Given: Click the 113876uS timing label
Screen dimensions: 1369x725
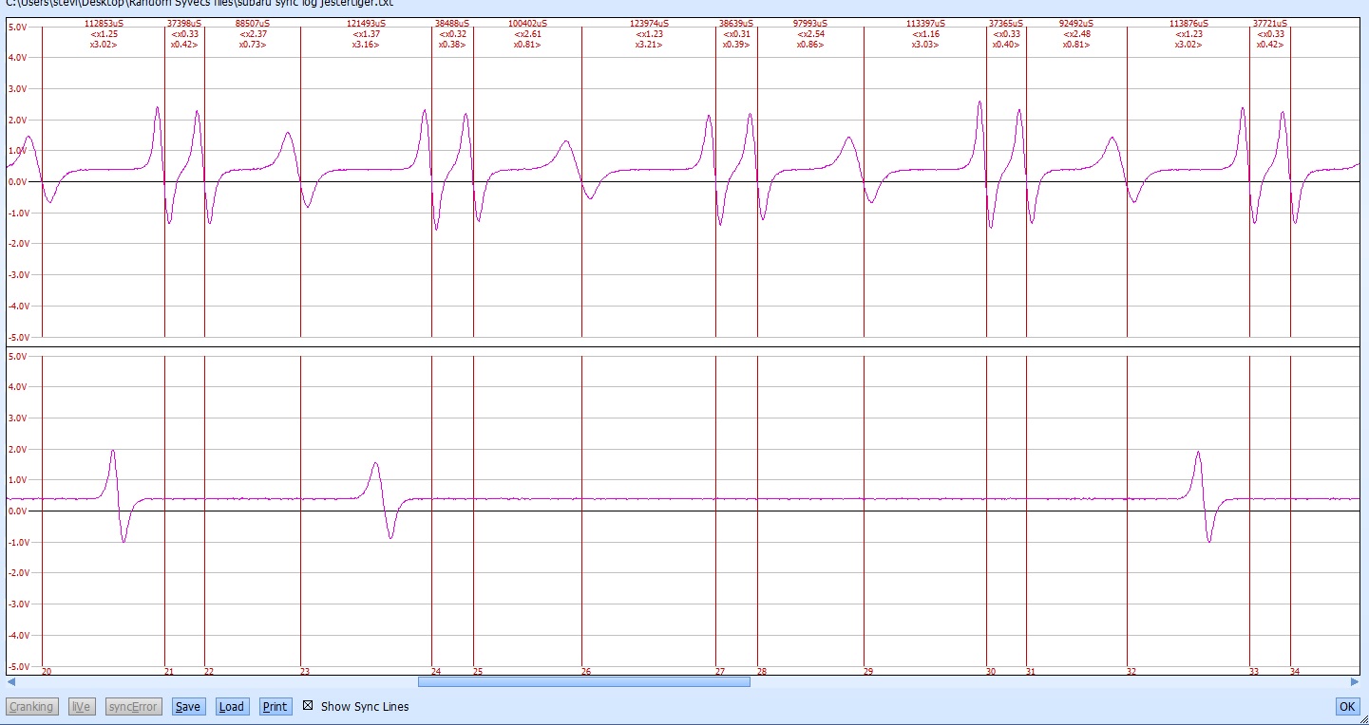Looking at the screenshot, I should pyautogui.click(x=1188, y=23).
